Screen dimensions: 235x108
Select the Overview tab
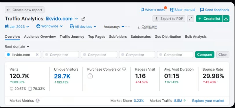coord(12,36)
